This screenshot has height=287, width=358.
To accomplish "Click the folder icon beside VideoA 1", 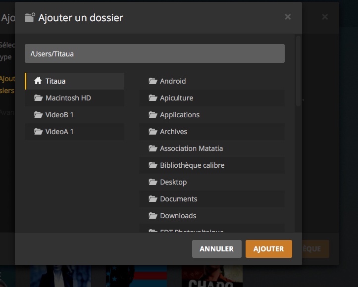I will coord(38,132).
